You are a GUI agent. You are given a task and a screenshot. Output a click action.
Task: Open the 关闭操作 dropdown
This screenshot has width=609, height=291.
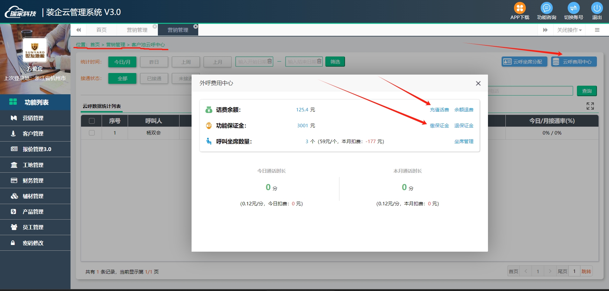pyautogui.click(x=569, y=30)
